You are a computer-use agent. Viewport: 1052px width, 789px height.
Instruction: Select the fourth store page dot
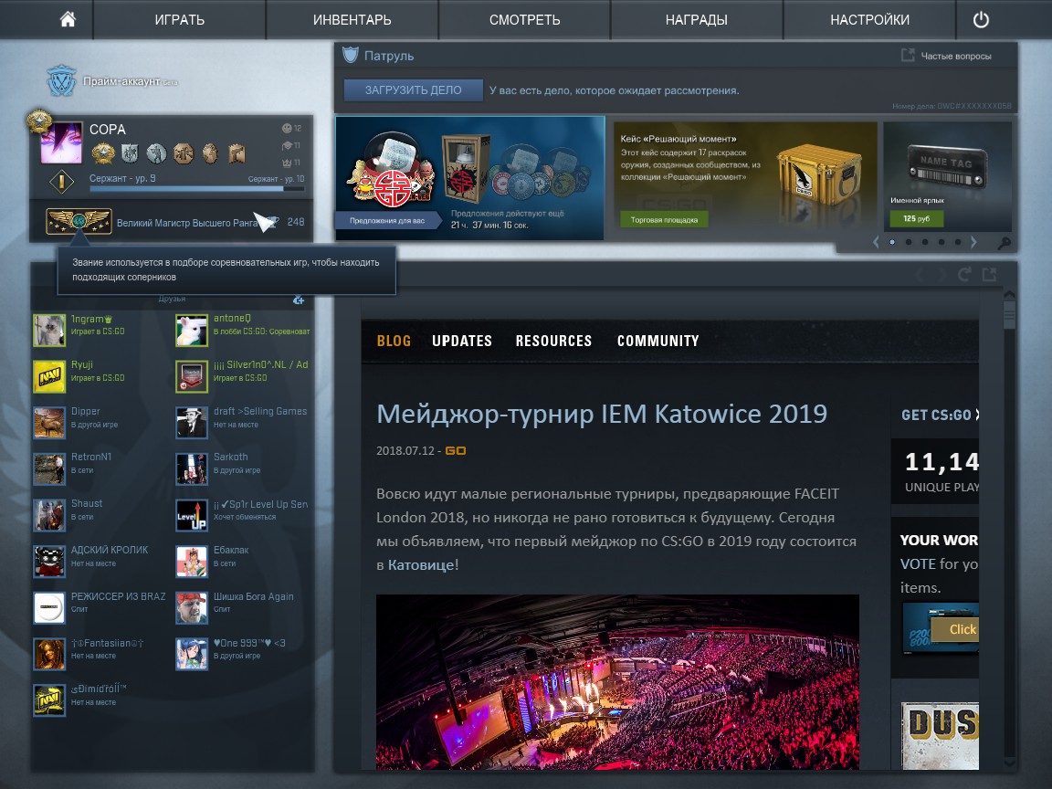coord(942,242)
